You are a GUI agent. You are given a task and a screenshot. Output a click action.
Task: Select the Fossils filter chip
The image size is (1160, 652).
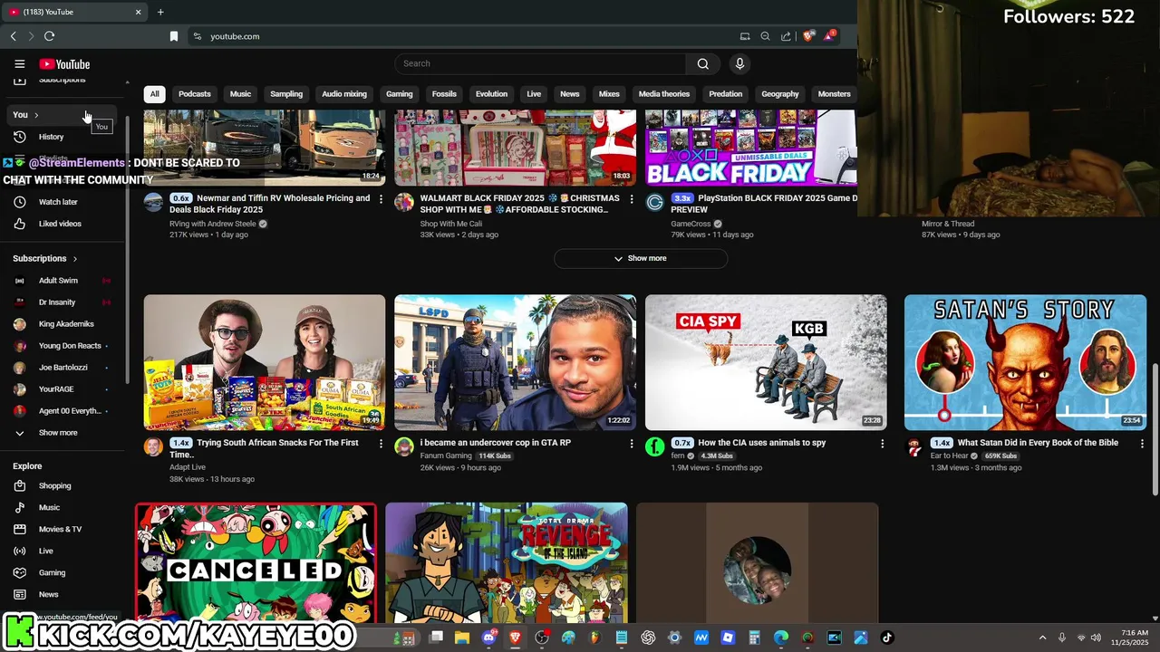pyautogui.click(x=444, y=94)
